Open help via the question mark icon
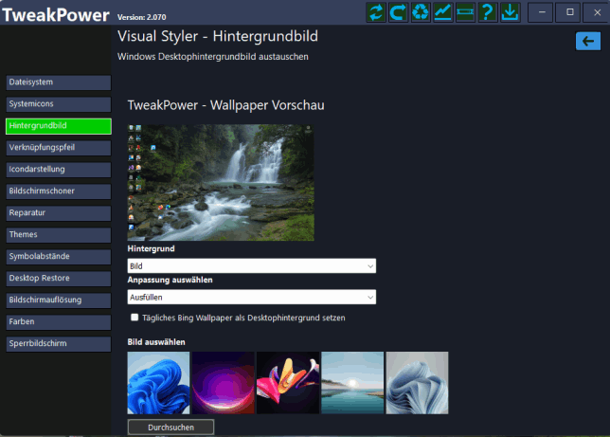 click(487, 12)
